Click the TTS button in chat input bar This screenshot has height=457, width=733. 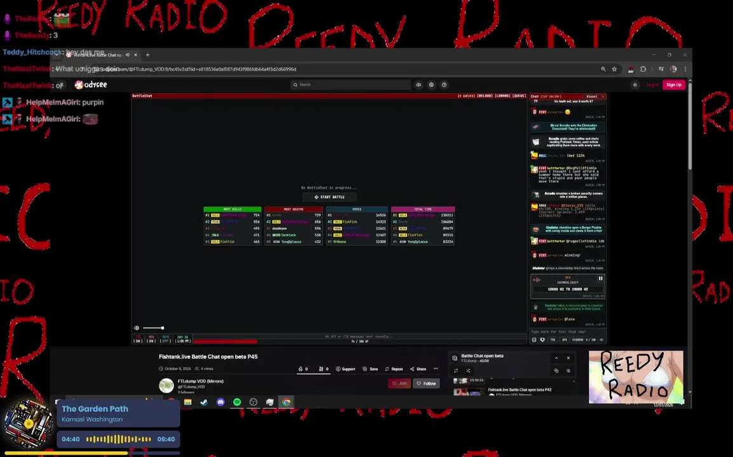[x=553, y=340]
